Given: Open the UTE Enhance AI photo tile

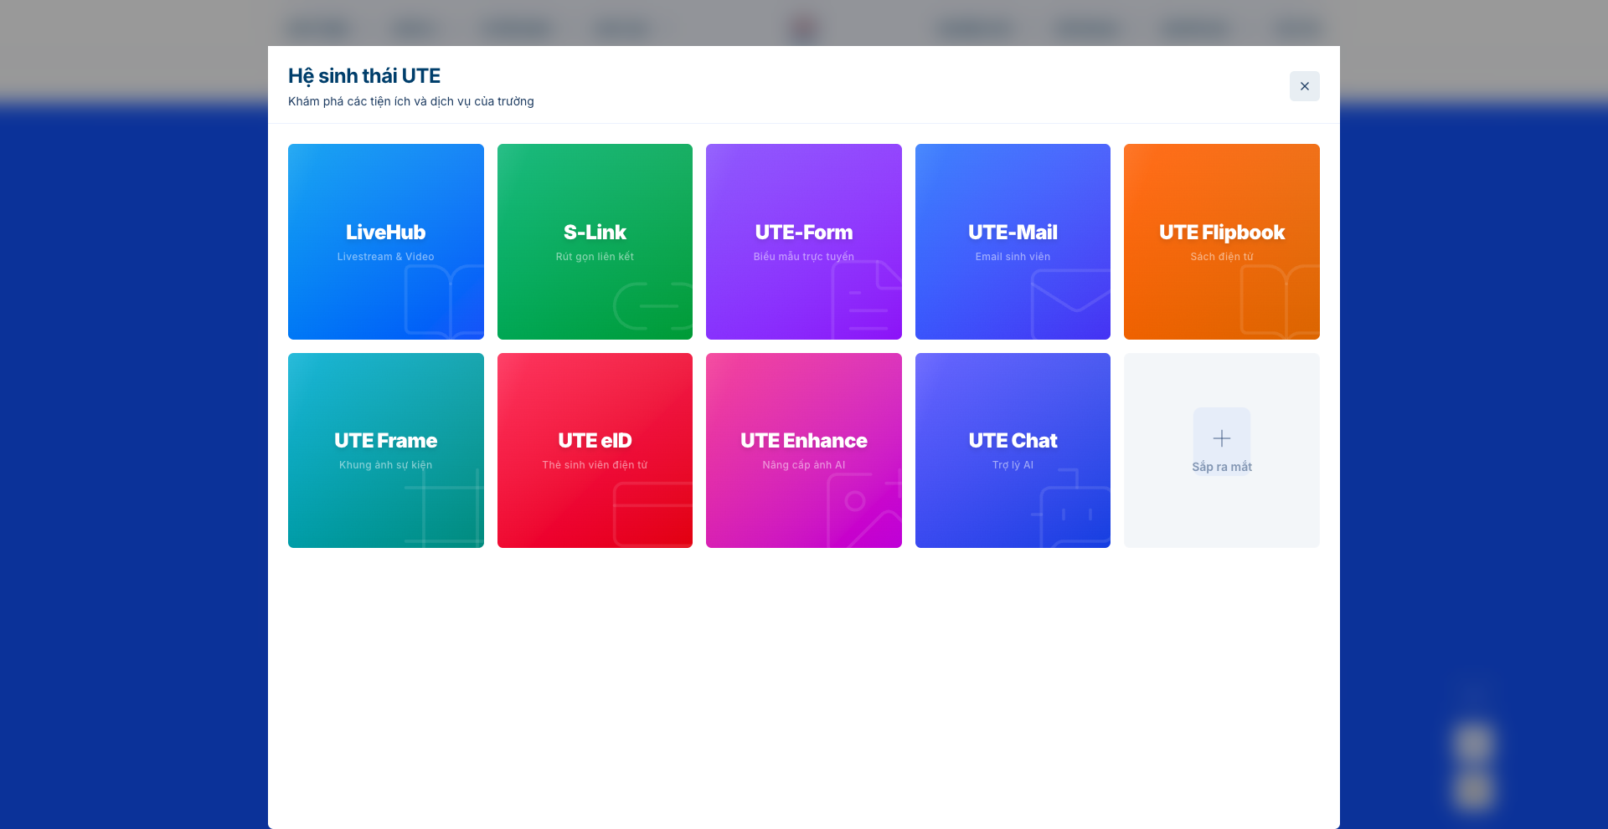Looking at the screenshot, I should click(x=803, y=450).
